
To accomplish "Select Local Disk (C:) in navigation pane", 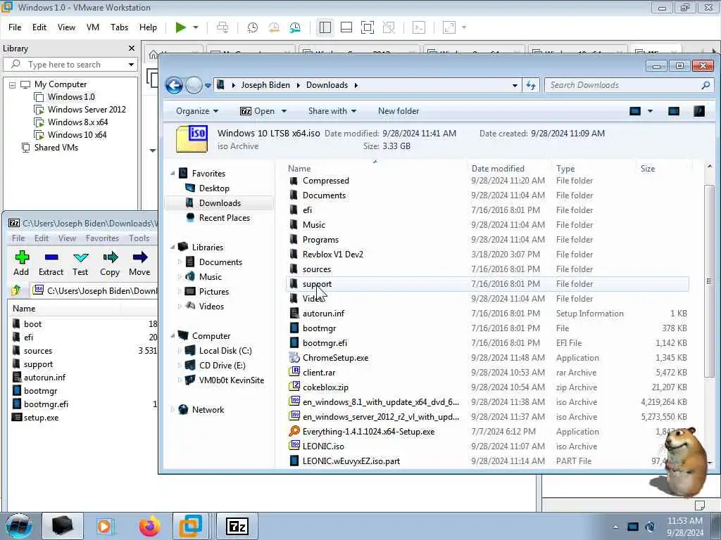I will [225, 351].
